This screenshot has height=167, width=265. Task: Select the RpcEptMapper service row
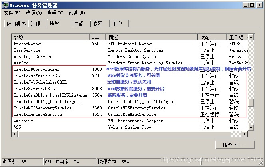pyautogui.click(x=130, y=44)
